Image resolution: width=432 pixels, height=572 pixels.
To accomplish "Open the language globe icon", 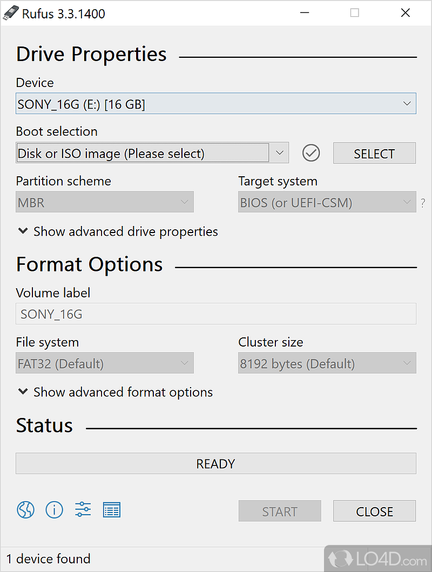I will click(x=25, y=509).
